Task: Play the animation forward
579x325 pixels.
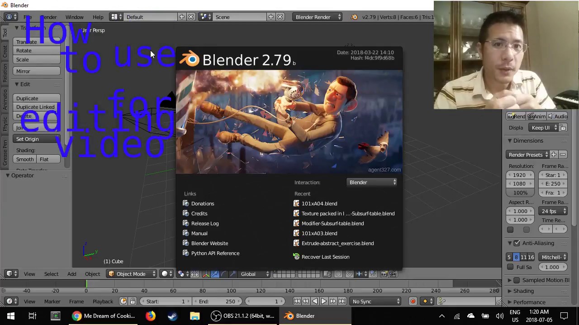Action: click(x=324, y=301)
